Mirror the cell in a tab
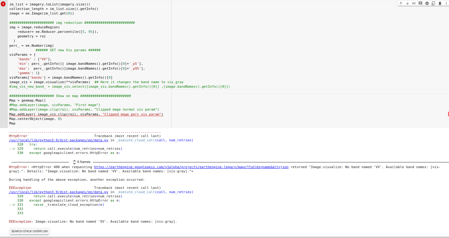The width and height of the screenshot is (449, 238). [x=433, y=3]
